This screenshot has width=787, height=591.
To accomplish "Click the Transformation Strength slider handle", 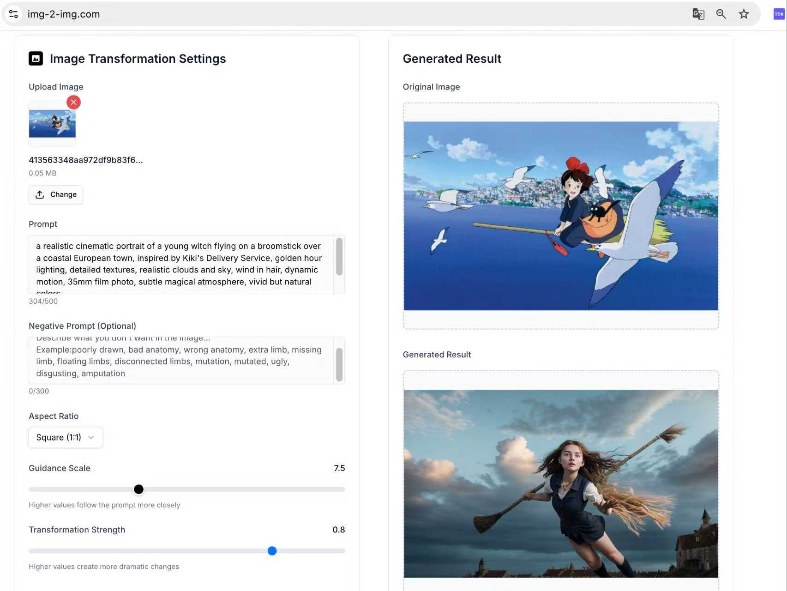I will tap(272, 551).
